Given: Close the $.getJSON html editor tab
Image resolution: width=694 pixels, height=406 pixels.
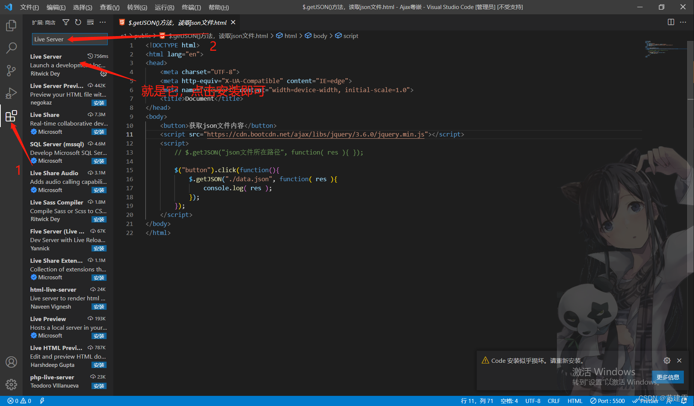Looking at the screenshot, I should [x=233, y=23].
